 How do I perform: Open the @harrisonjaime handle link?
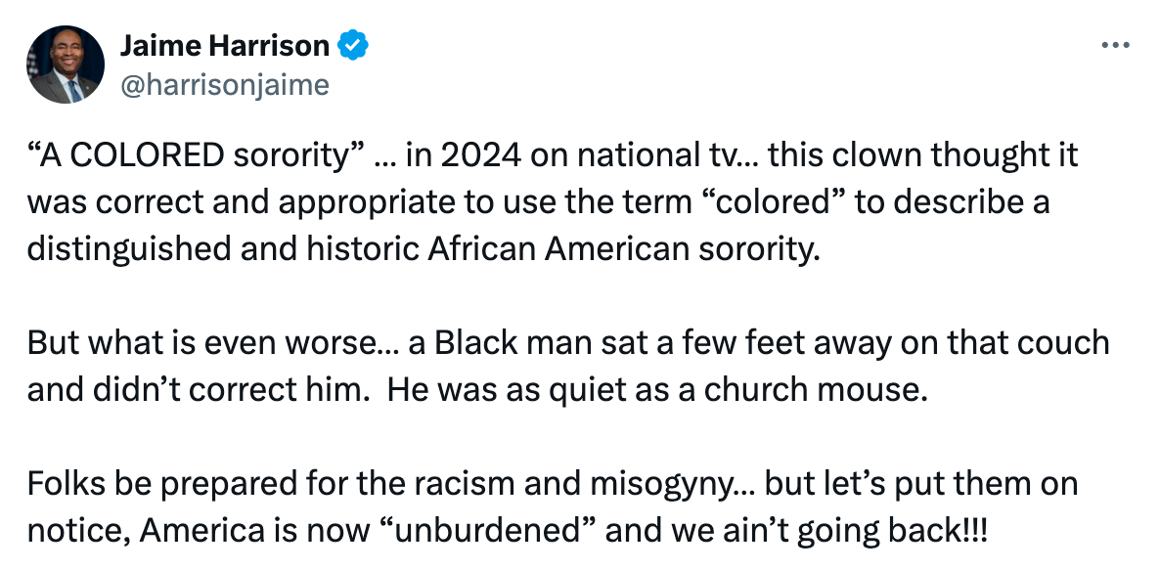224,85
